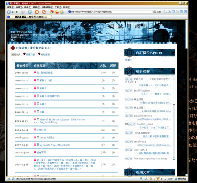Click red cross before 目前分類 heading
This screenshot has width=197, height=183.
[x=13, y=48]
